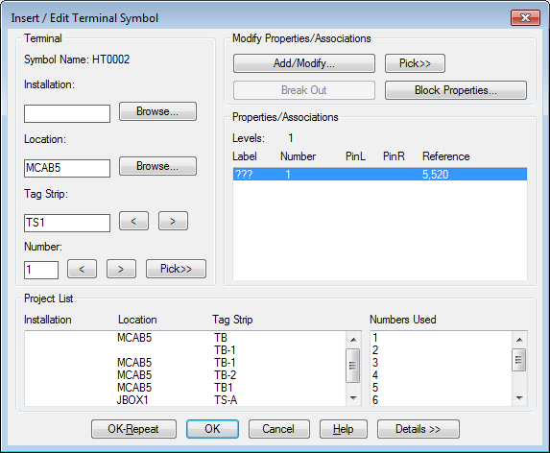Viewport: 550px width, 453px height.
Task: Decrement terminal Number with left arrow
Action: (x=82, y=269)
